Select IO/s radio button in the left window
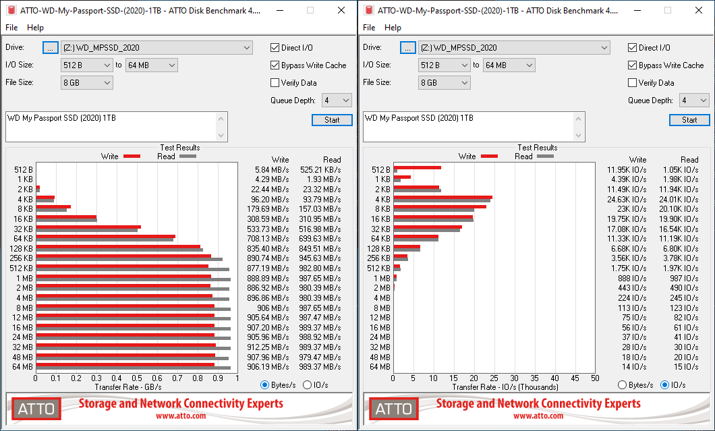Screen dimensions: 715x431 [x=308, y=385]
